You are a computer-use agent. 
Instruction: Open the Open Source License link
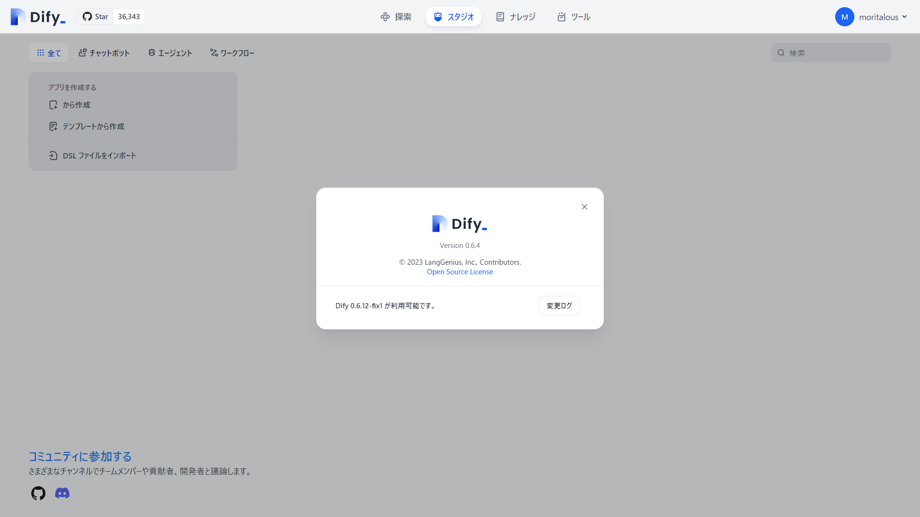[460, 272]
